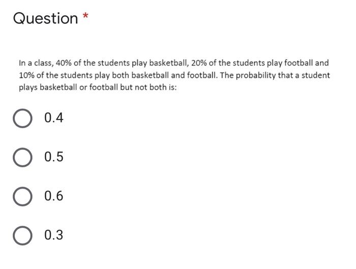Mark the 0.6 radio button

[22, 197]
